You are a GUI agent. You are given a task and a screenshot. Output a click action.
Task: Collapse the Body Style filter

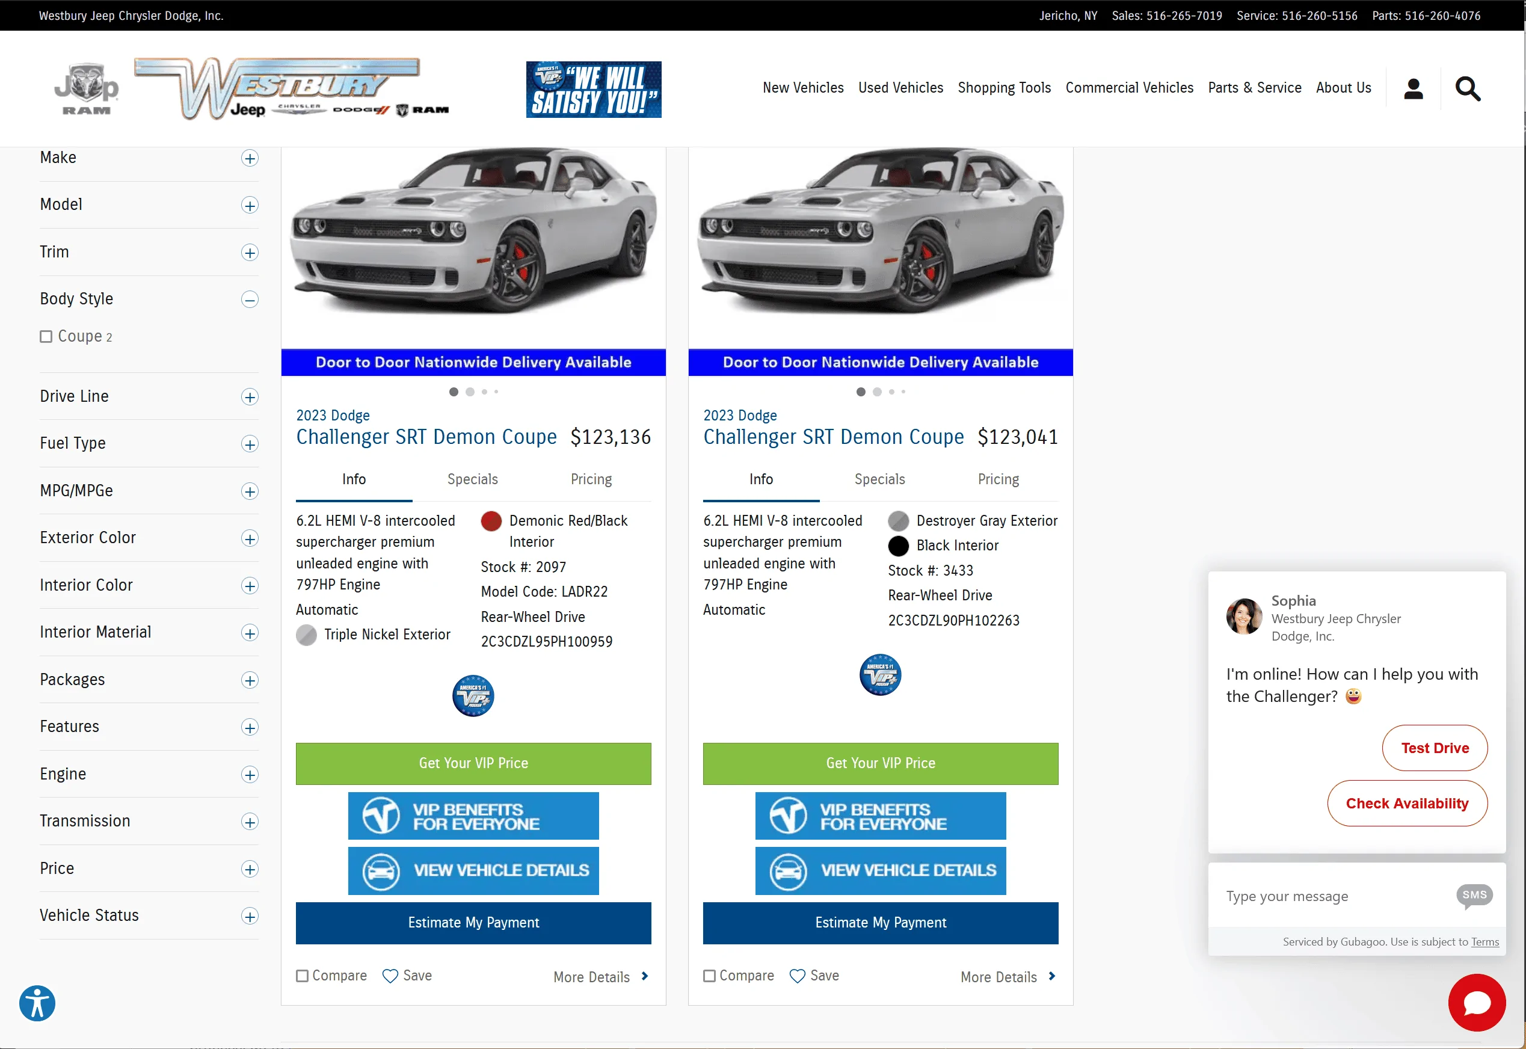click(x=250, y=300)
